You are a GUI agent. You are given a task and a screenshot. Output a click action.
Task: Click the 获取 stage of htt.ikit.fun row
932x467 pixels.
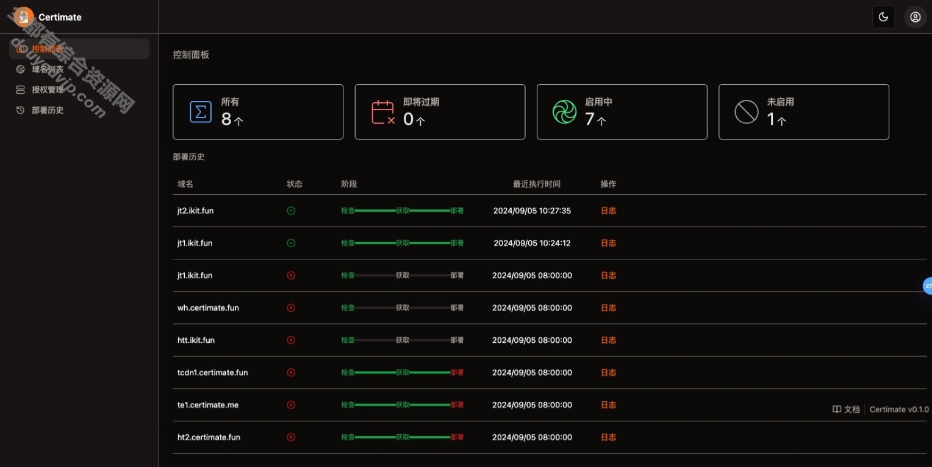click(403, 340)
